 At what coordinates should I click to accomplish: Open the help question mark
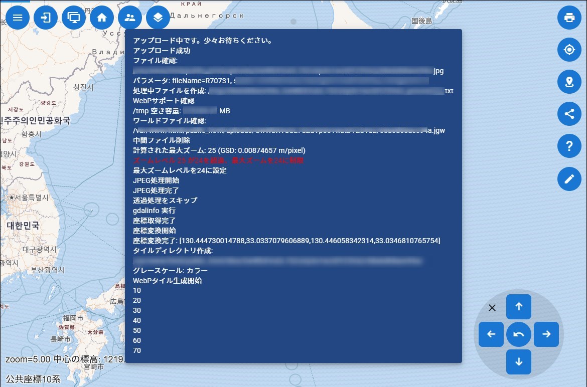569,146
